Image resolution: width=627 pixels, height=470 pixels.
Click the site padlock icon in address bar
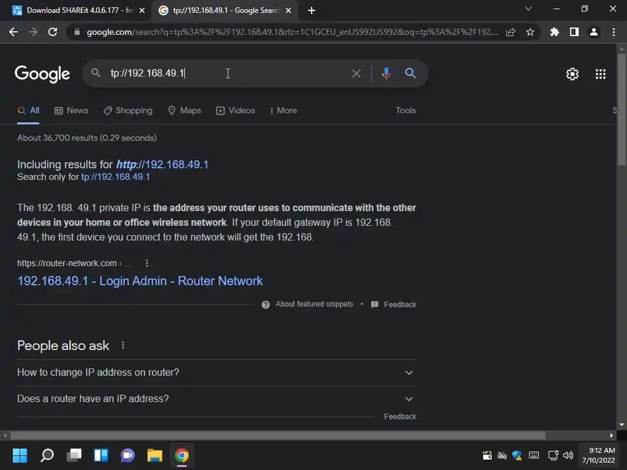pyautogui.click(x=77, y=32)
